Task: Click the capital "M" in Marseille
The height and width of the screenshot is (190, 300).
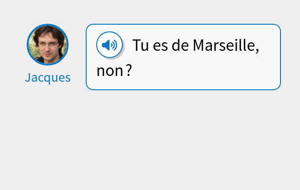Action: tap(198, 46)
